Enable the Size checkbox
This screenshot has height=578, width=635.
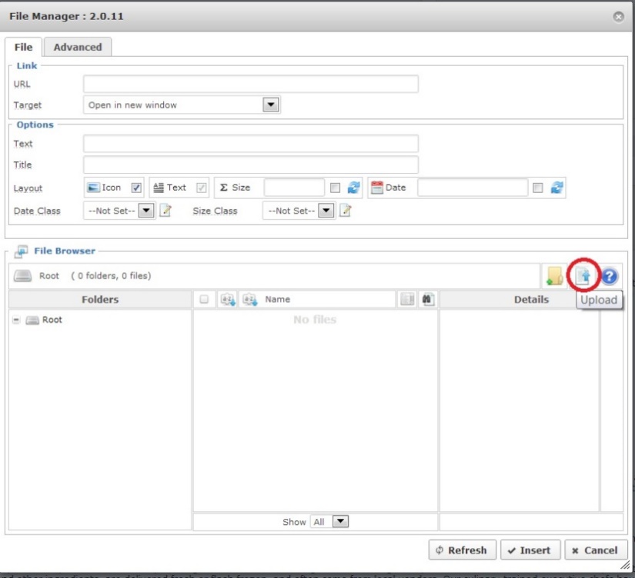pos(335,188)
